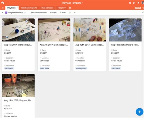Open the more options ellipsis icon
144x118 pixels.
(75, 13)
